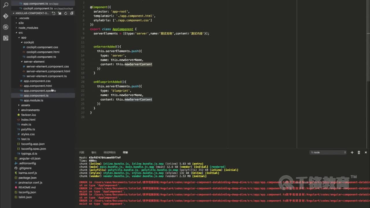Open protractor.conf.js file
This screenshot has width=370, height=208.
click(30, 183)
